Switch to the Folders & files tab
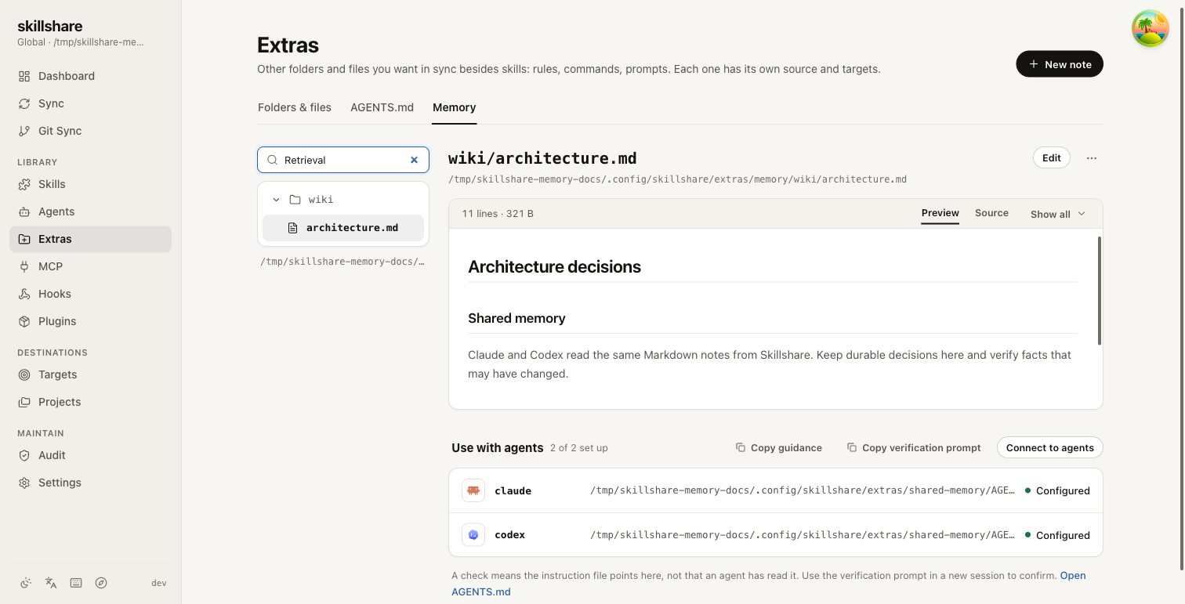 pos(295,107)
